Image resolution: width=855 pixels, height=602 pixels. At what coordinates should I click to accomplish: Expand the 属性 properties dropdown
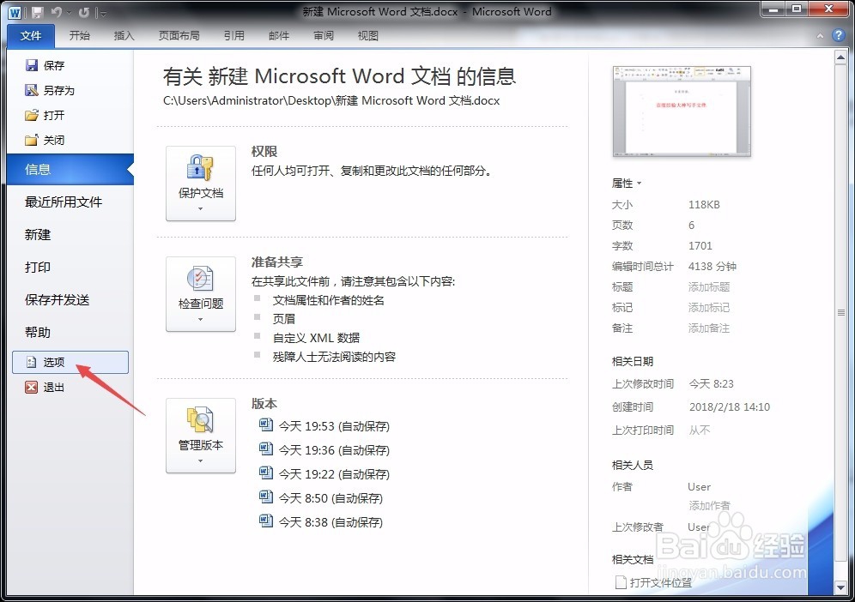pyautogui.click(x=627, y=184)
